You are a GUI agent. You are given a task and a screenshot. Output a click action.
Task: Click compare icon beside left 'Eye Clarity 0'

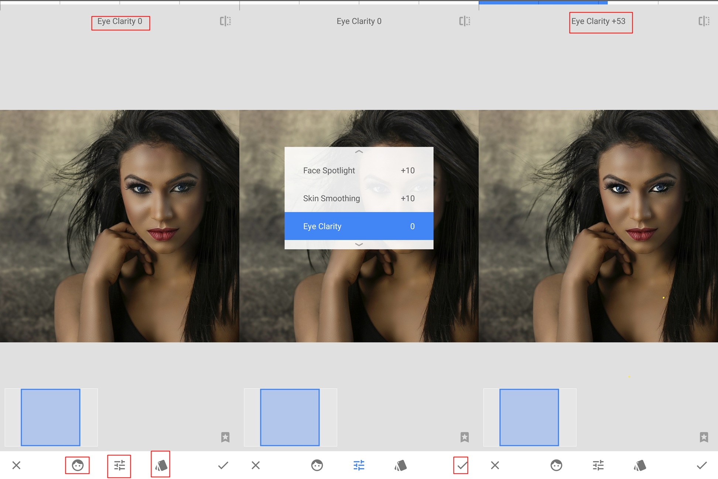coord(225,21)
